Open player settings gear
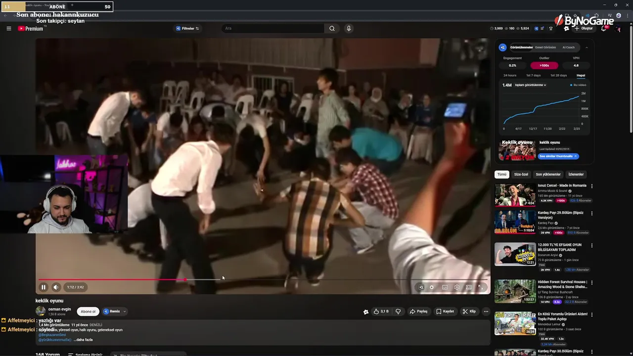 (x=457, y=287)
